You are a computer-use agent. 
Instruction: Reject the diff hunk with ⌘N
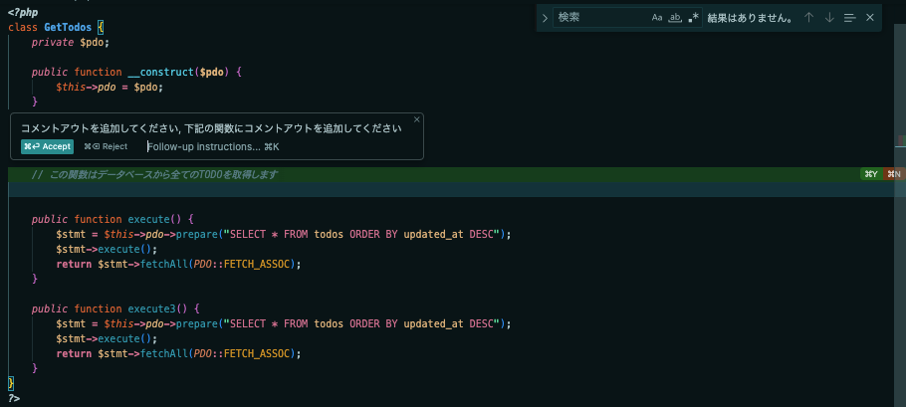(x=894, y=174)
